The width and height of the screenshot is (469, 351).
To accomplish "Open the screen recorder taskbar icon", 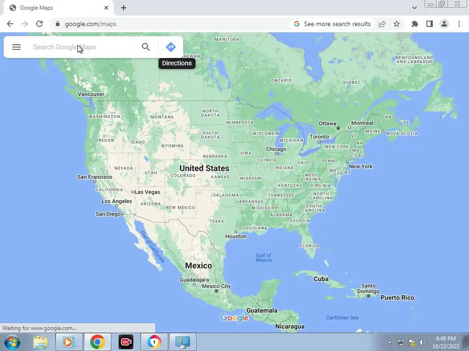I will pyautogui.click(x=126, y=342).
